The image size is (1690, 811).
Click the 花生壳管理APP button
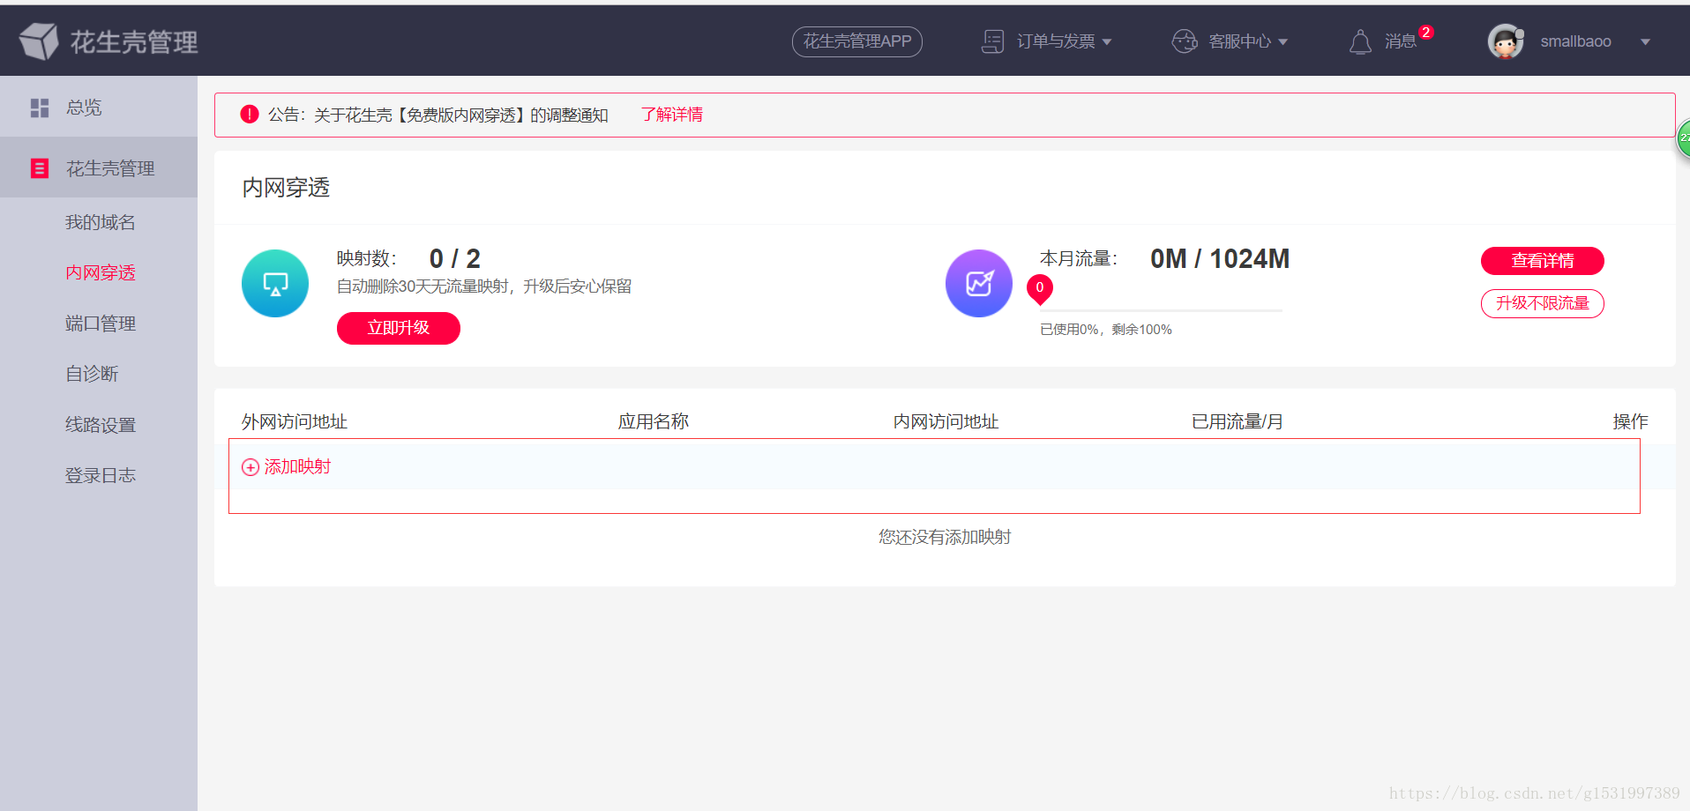(857, 41)
